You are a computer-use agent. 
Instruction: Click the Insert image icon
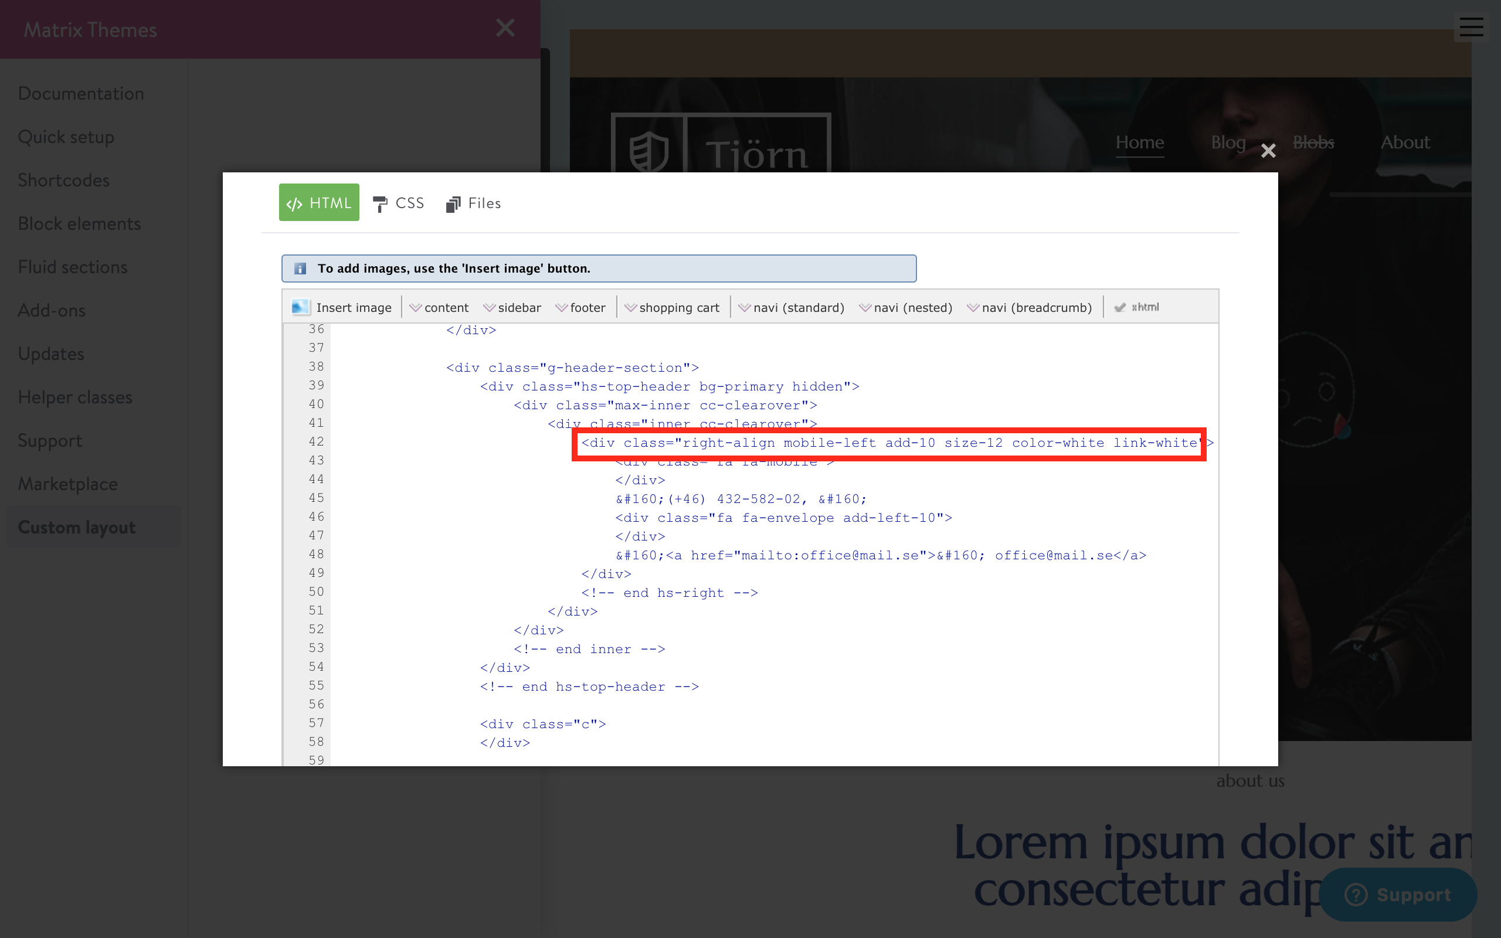(x=300, y=306)
